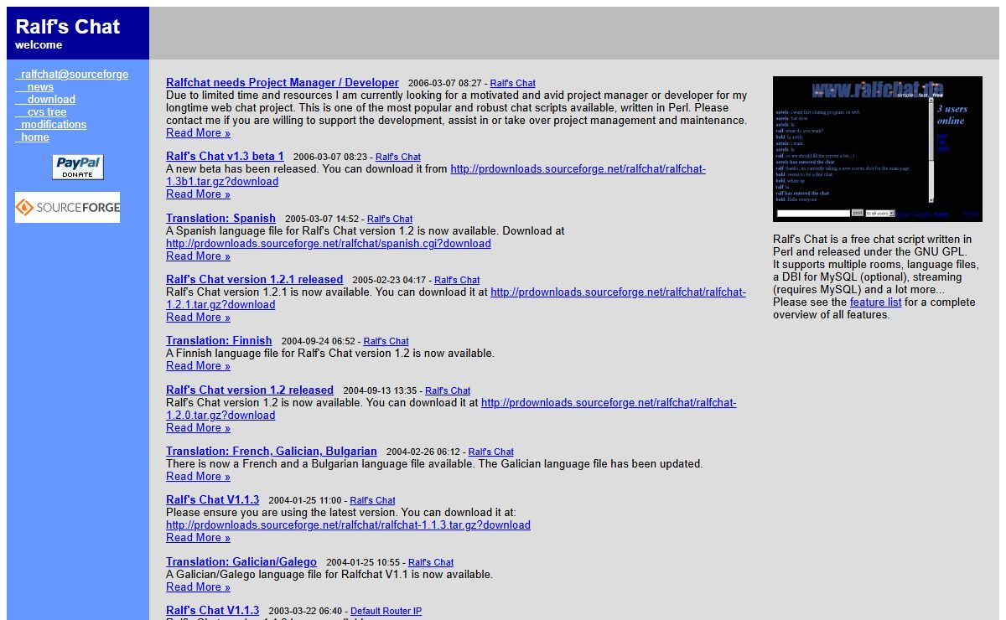Open Ralf's Chat v1.3 beta 1 headline
The image size is (1006, 620).
pyautogui.click(x=225, y=156)
